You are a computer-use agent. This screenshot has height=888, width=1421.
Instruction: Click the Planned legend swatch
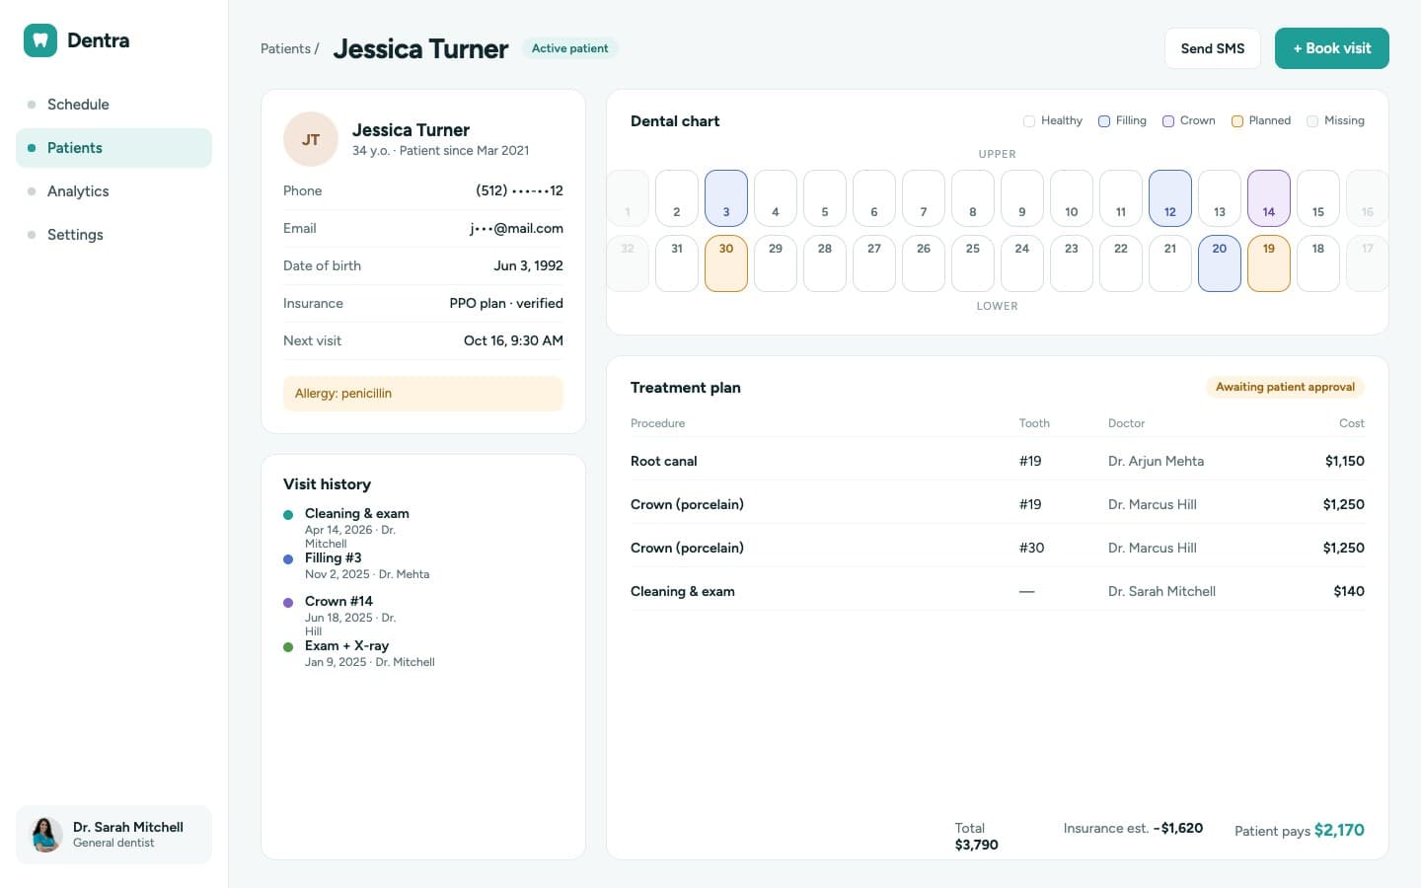click(x=1237, y=121)
